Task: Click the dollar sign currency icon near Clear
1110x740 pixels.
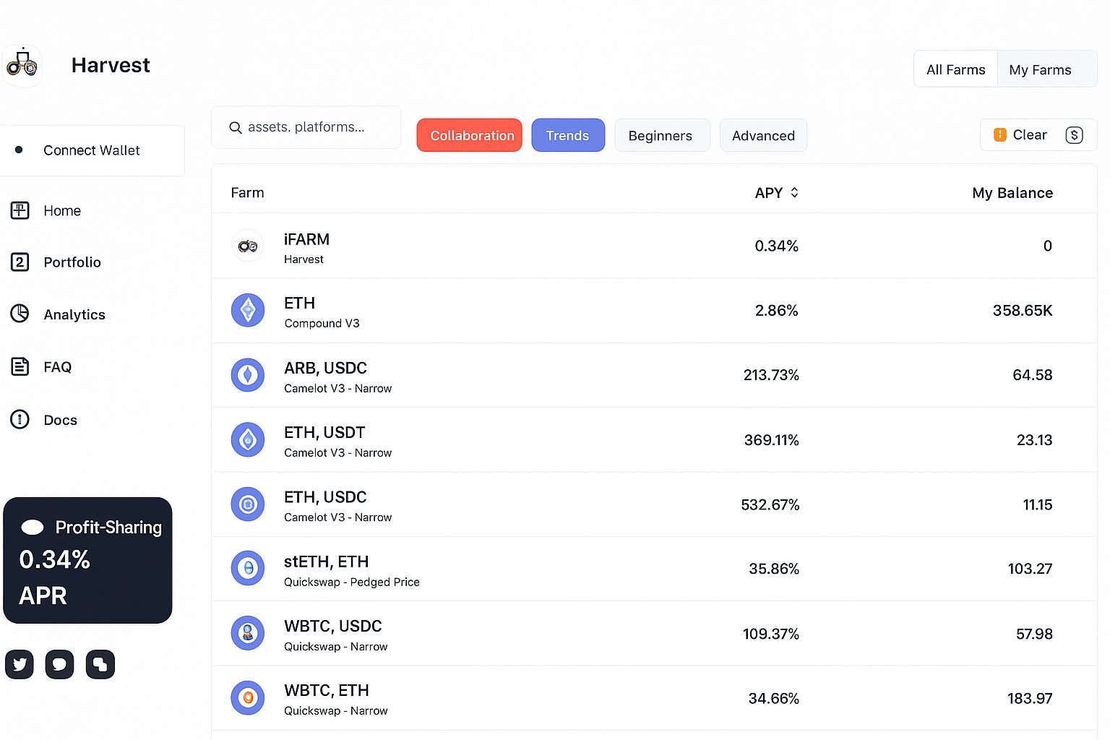Action: pos(1075,135)
